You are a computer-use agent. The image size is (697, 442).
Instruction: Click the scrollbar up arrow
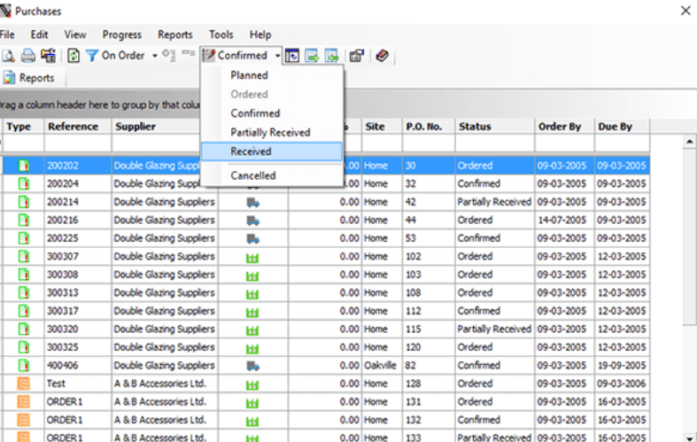(x=689, y=142)
